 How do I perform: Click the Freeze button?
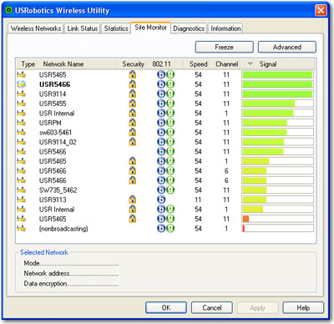click(x=225, y=47)
